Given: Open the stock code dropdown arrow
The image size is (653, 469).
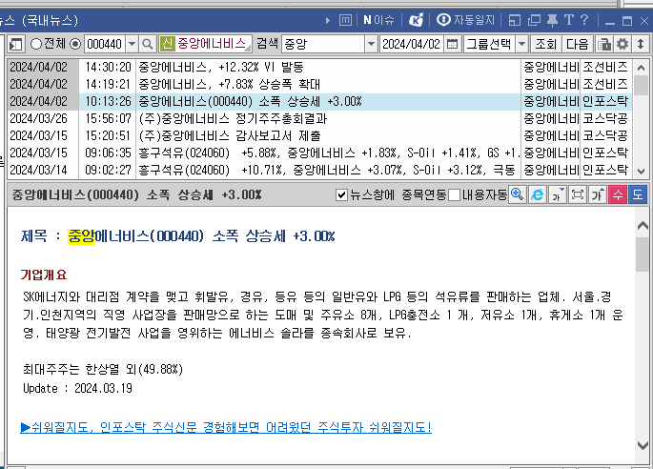Looking at the screenshot, I should pos(132,44).
